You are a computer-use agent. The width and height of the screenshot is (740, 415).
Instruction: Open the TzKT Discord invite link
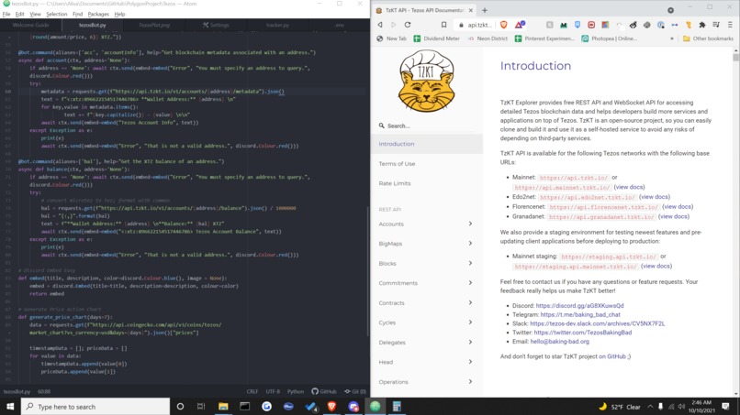(x=579, y=306)
